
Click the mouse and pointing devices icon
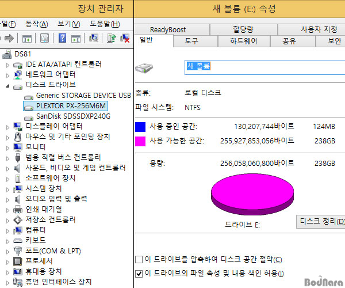point(18,137)
